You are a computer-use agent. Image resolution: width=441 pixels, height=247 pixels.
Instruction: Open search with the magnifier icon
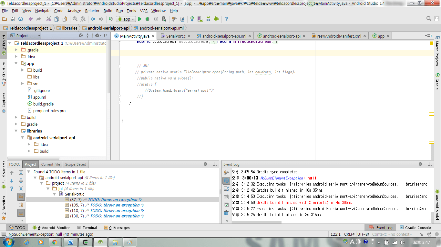75,19
